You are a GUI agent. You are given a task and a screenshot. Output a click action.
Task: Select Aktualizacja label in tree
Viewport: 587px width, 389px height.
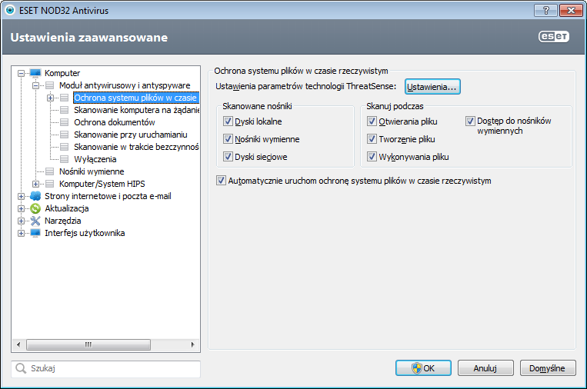click(x=67, y=208)
